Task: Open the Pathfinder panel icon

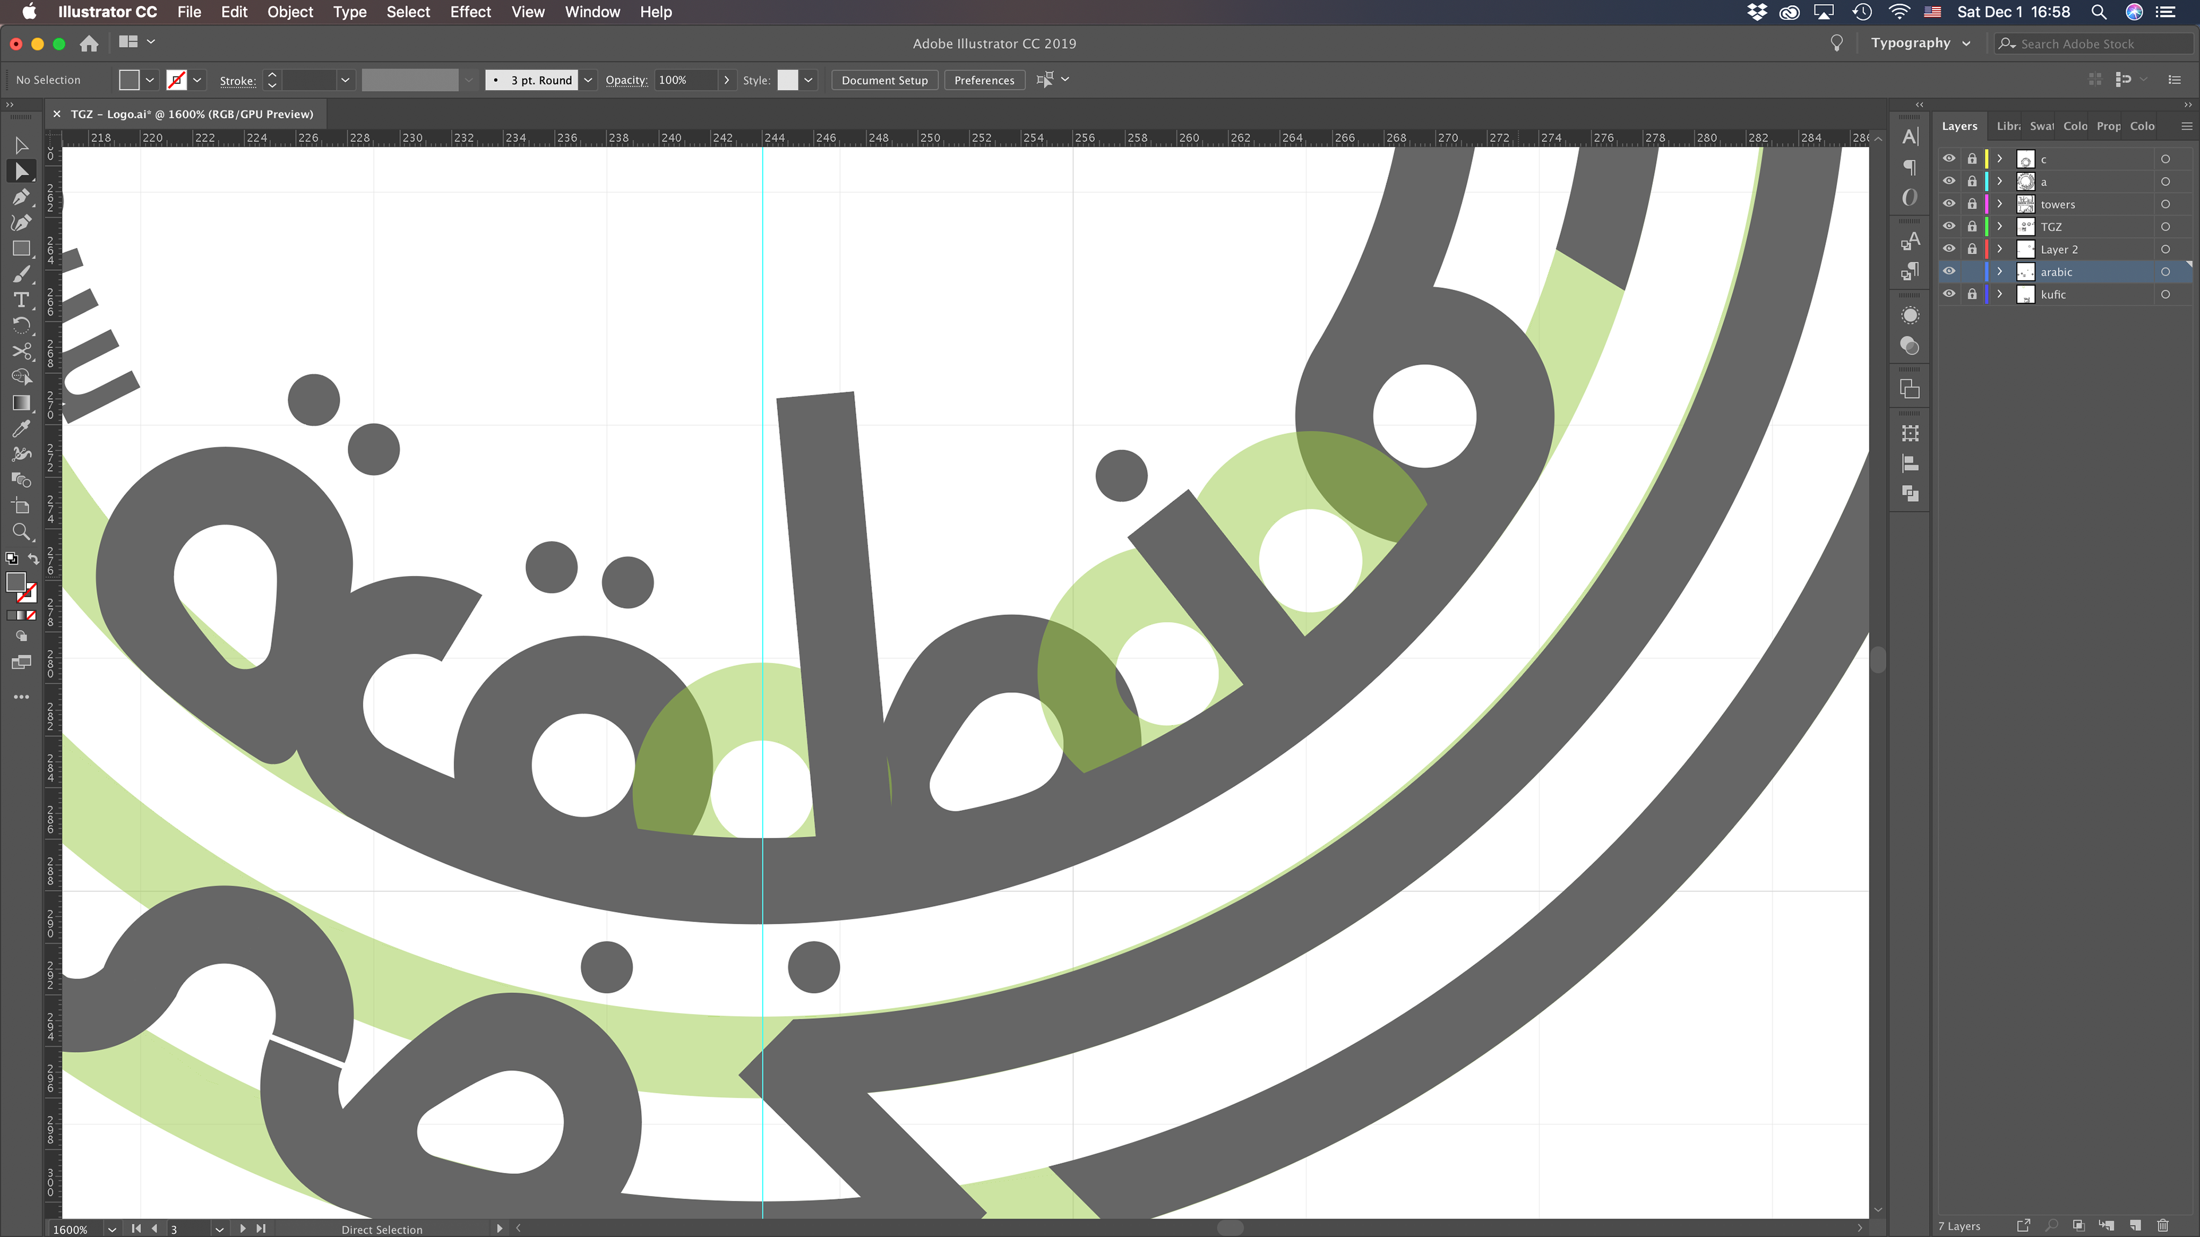Action: click(1910, 494)
